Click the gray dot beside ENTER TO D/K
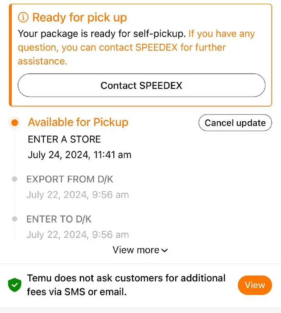281x313 pixels. tap(15, 219)
